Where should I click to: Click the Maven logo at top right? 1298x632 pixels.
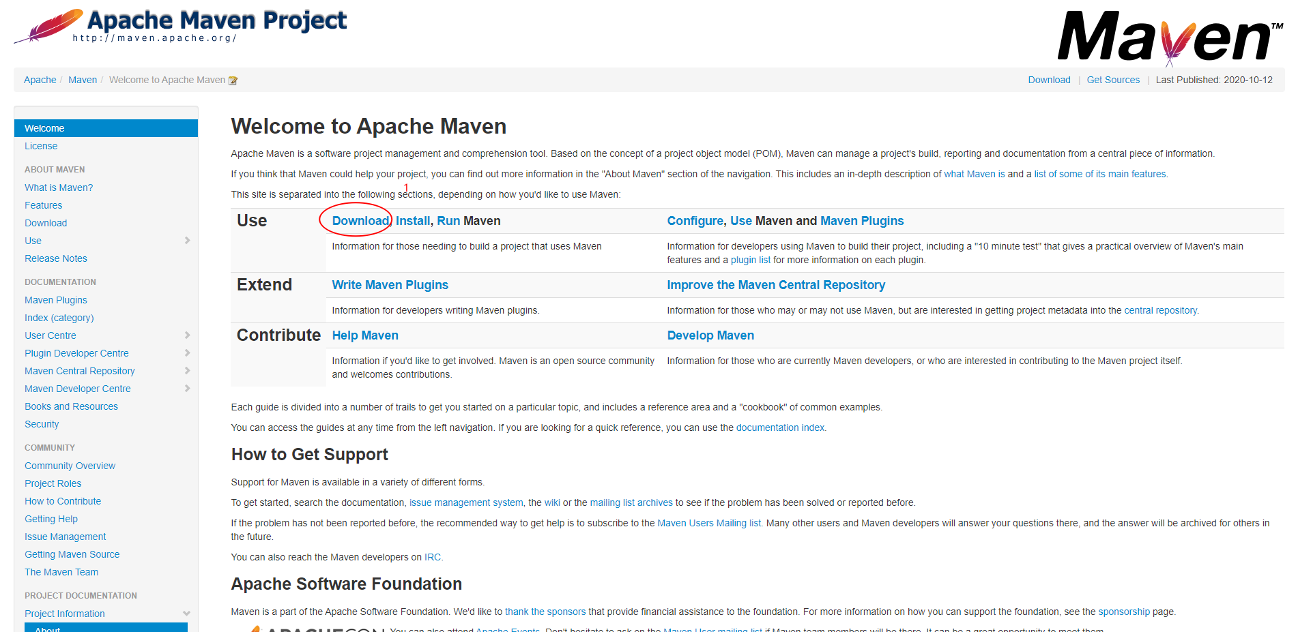coord(1170,38)
